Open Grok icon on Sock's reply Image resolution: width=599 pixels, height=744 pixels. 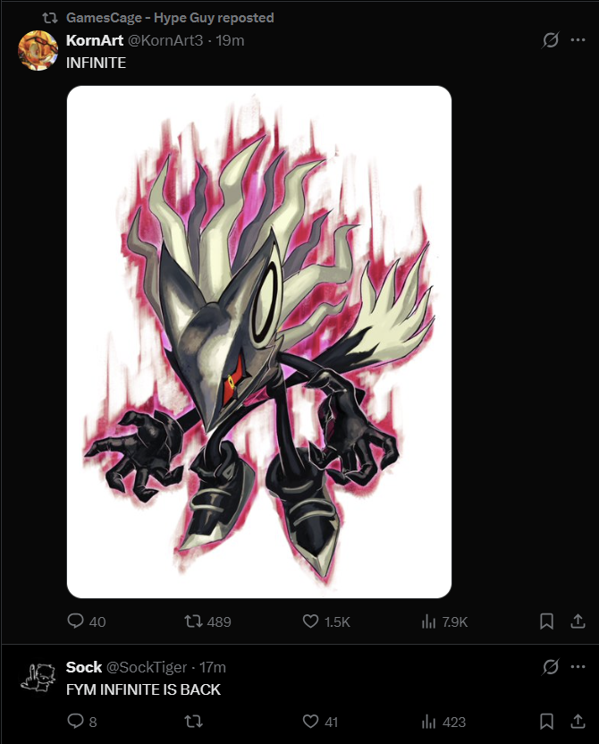pos(550,667)
